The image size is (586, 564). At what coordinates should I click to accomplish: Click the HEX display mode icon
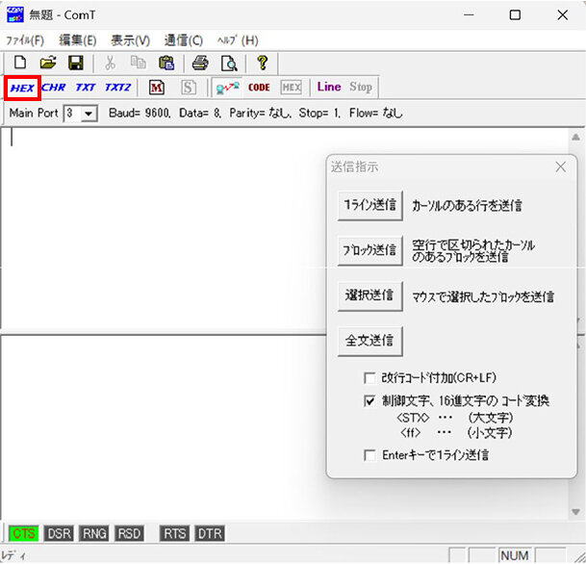click(x=22, y=87)
